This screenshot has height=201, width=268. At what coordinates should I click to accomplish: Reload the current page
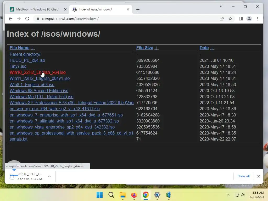pos(27,19)
